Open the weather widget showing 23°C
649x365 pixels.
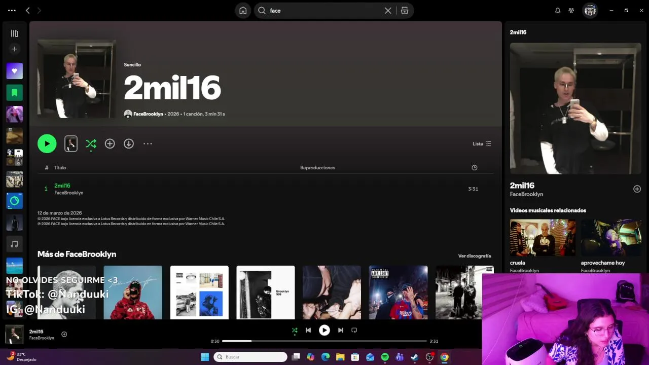tap(22, 356)
